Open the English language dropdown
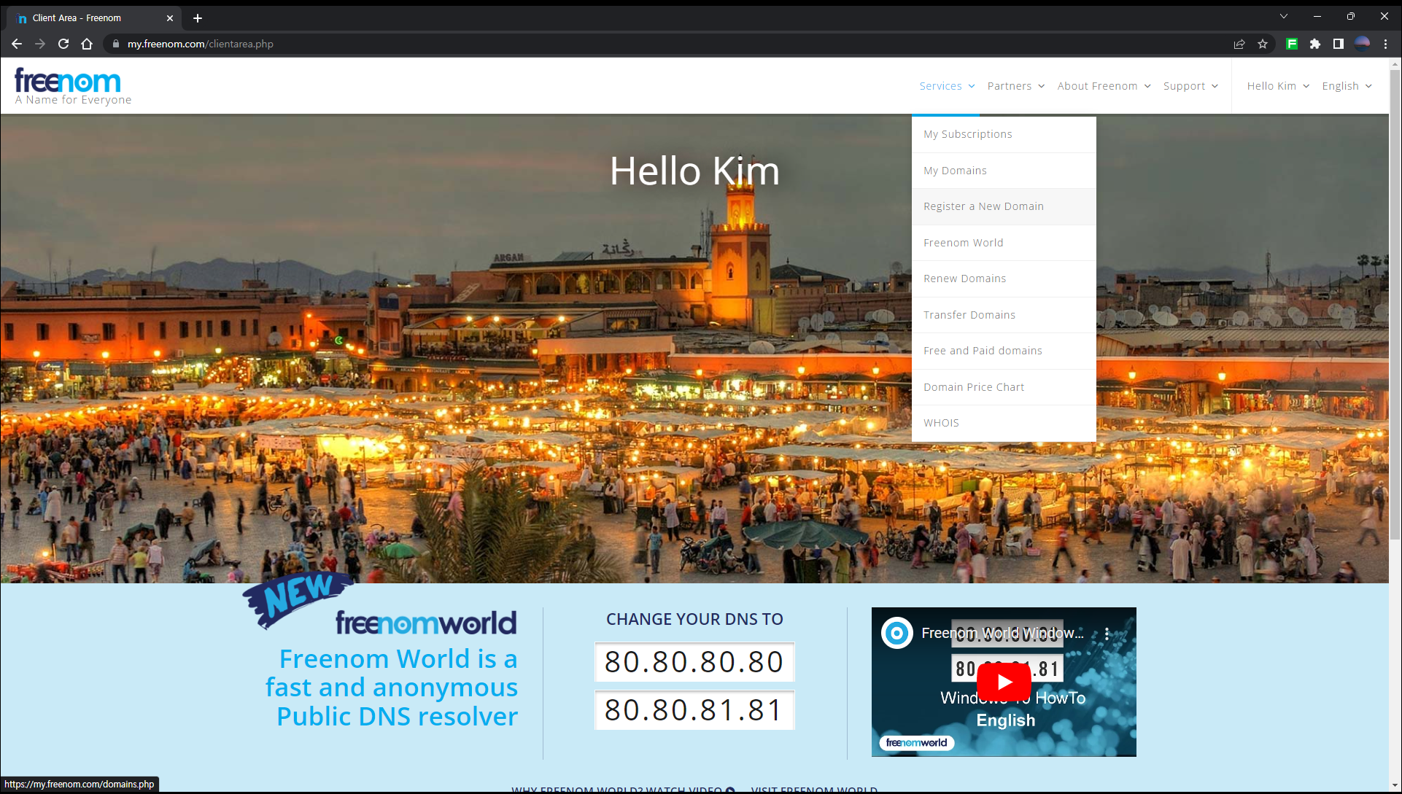This screenshot has height=794, width=1402. pyautogui.click(x=1346, y=86)
